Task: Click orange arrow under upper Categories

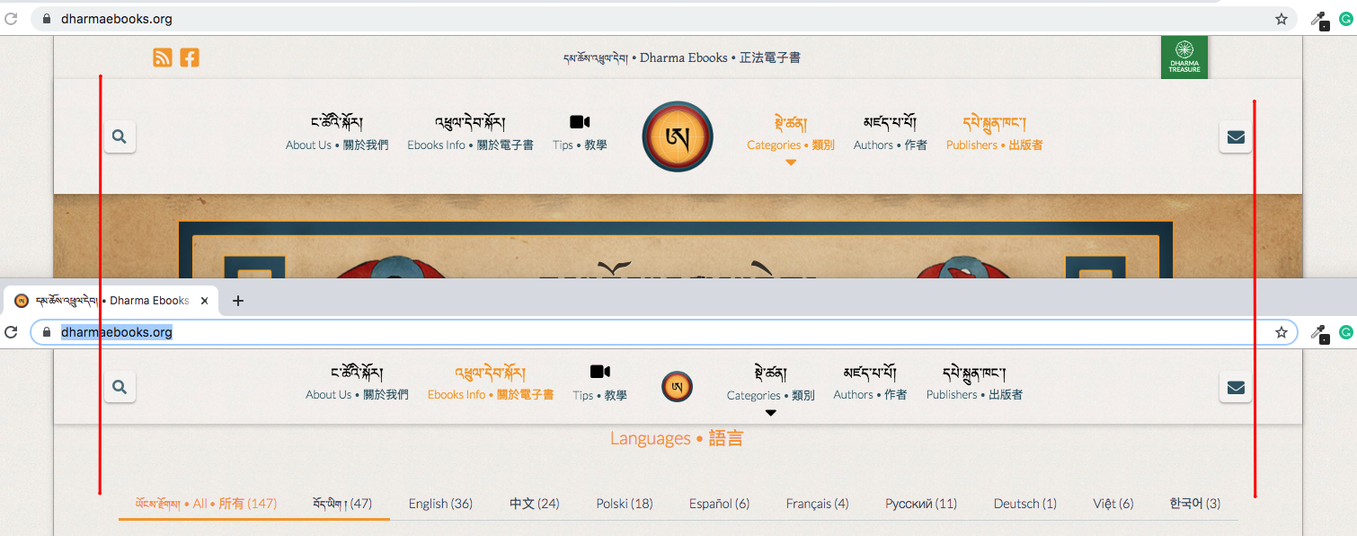Action: [791, 163]
